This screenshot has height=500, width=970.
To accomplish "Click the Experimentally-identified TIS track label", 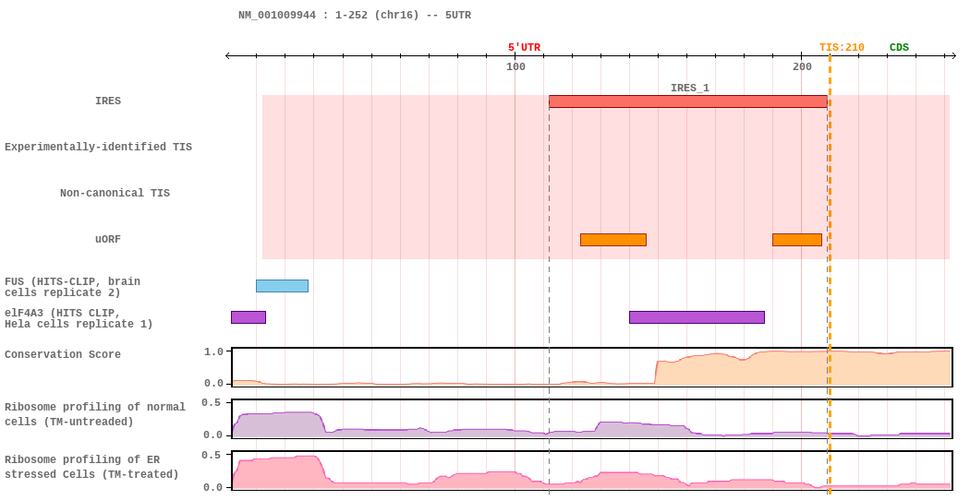I will pos(98,147).
